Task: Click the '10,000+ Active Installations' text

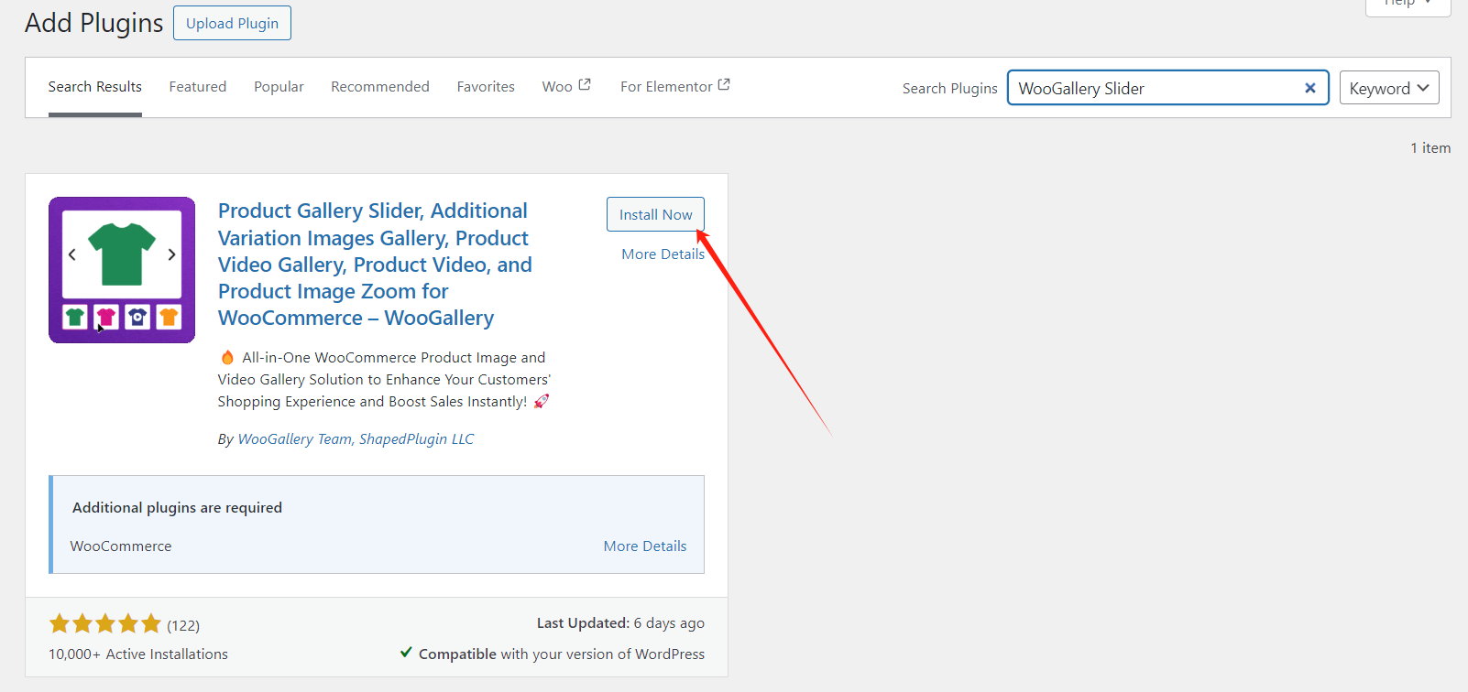Action: point(138,654)
